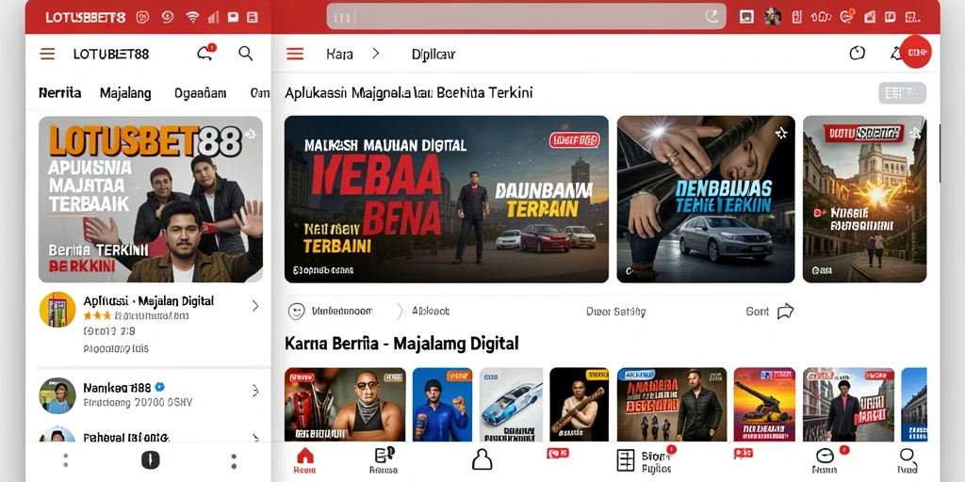Open the cannon on orange background thumbnail
The height and width of the screenshot is (482, 965).
coord(764,405)
